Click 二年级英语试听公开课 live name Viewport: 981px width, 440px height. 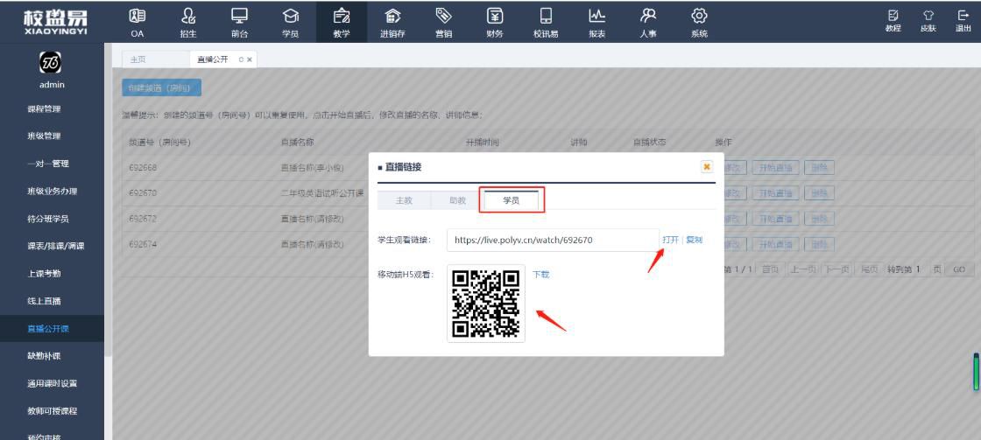click(322, 193)
